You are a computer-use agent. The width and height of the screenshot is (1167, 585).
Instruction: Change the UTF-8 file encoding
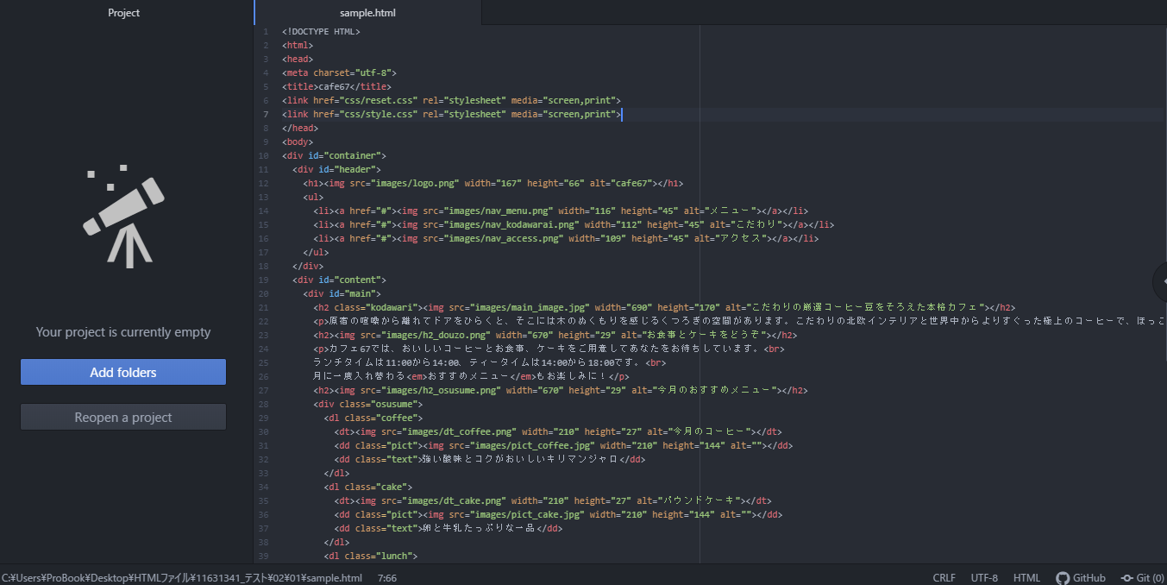click(984, 577)
